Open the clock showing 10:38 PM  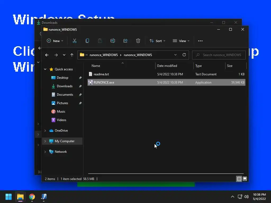(259, 197)
